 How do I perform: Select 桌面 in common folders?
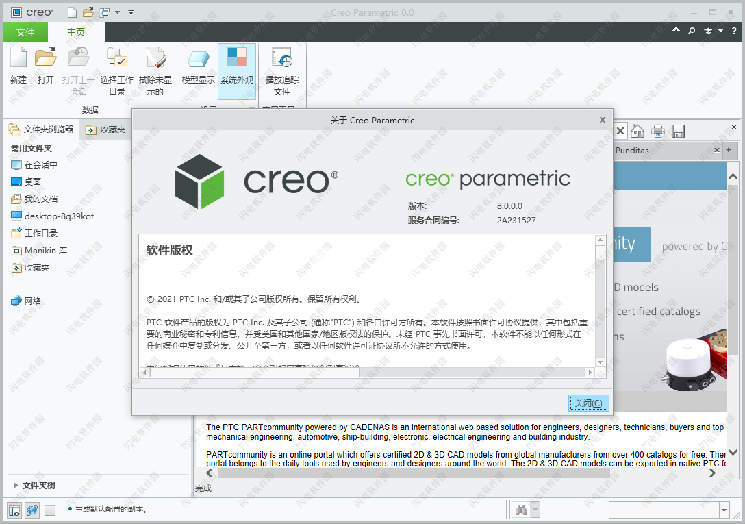26,182
